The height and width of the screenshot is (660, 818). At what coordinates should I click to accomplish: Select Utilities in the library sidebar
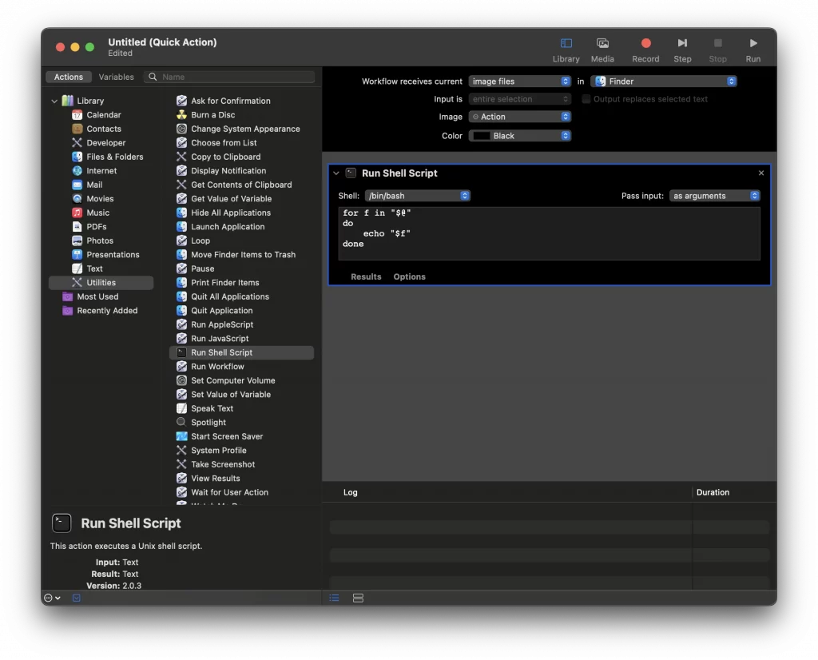pos(101,283)
